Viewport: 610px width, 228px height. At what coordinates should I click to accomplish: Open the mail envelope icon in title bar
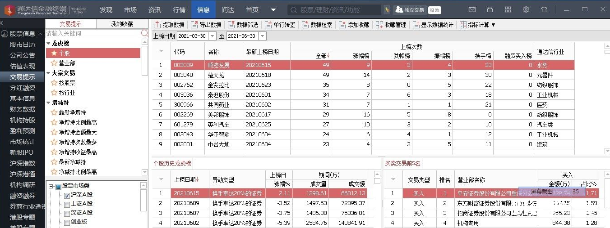coord(472,9)
